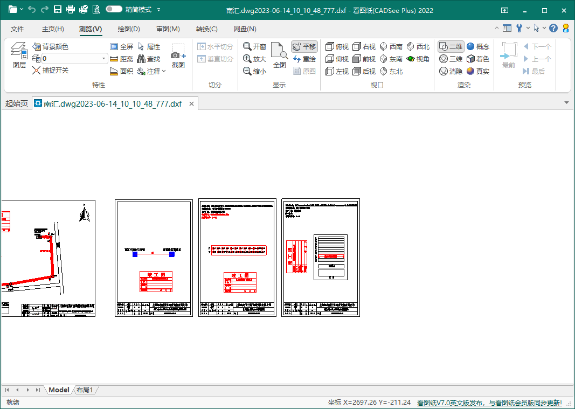This screenshot has height=409, width=575.
Task: Open the 属性 properties tool
Action: (149, 46)
